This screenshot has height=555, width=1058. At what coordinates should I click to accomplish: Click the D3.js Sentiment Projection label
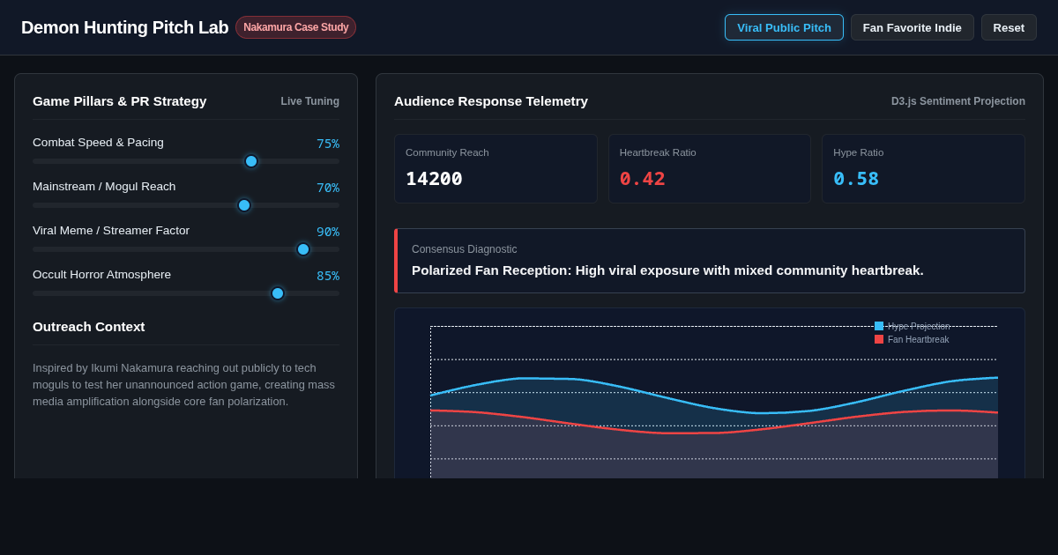pyautogui.click(x=958, y=101)
